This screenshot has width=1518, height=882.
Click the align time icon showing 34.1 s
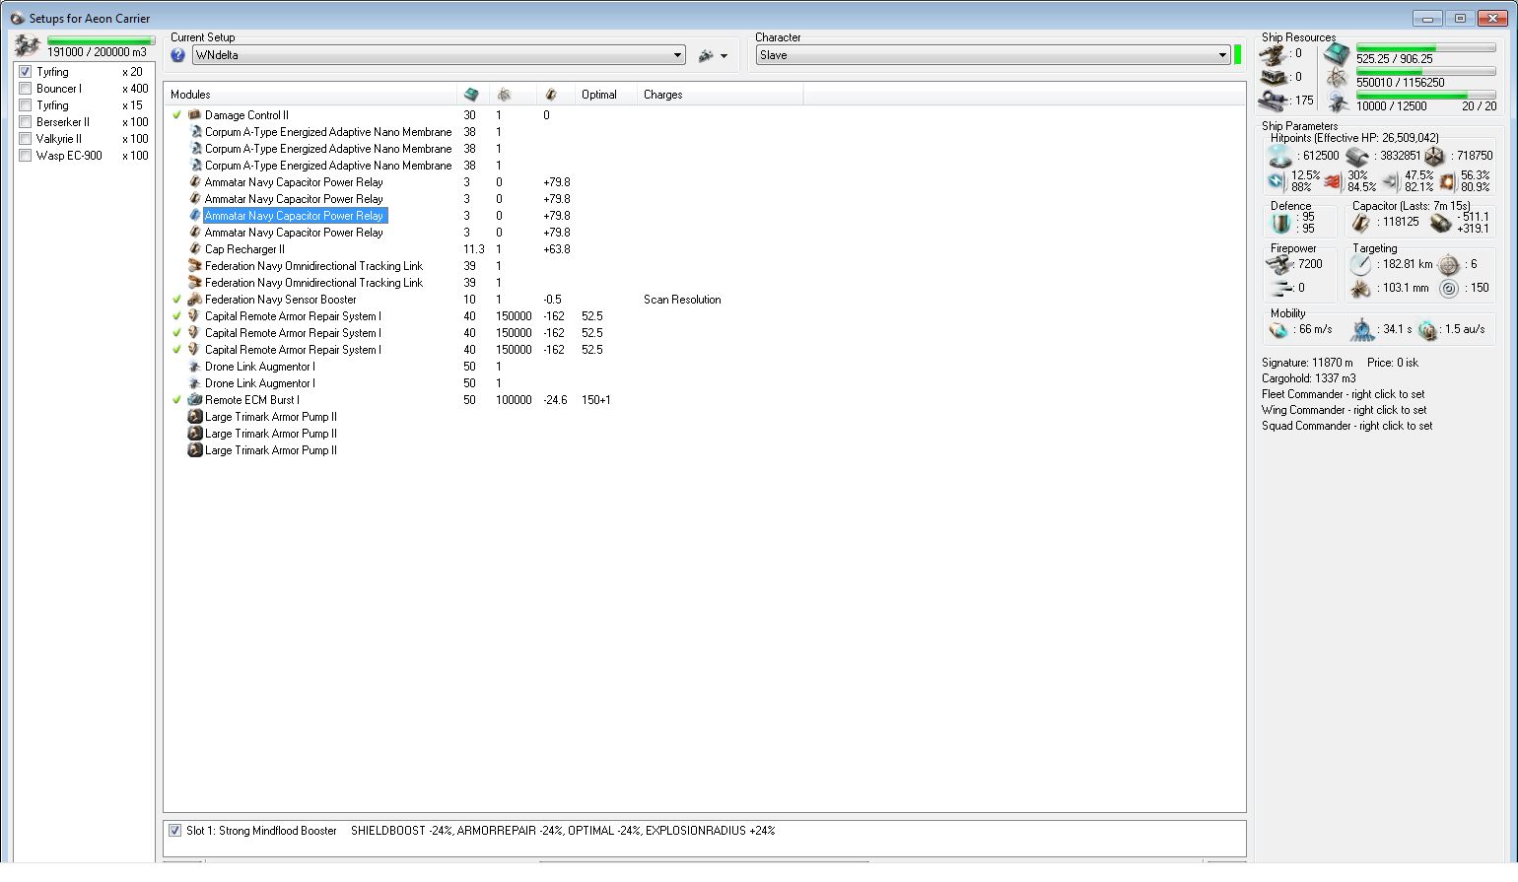[1362, 329]
